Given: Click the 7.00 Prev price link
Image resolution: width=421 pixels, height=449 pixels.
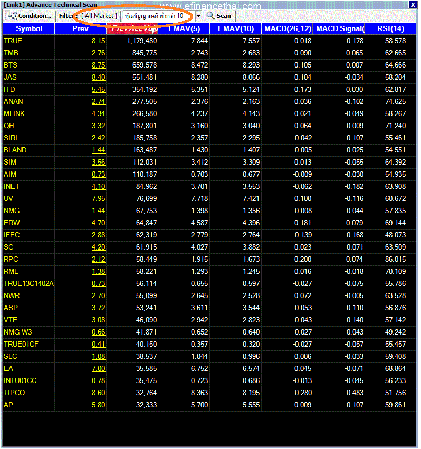Looking at the screenshot, I should point(99,368).
